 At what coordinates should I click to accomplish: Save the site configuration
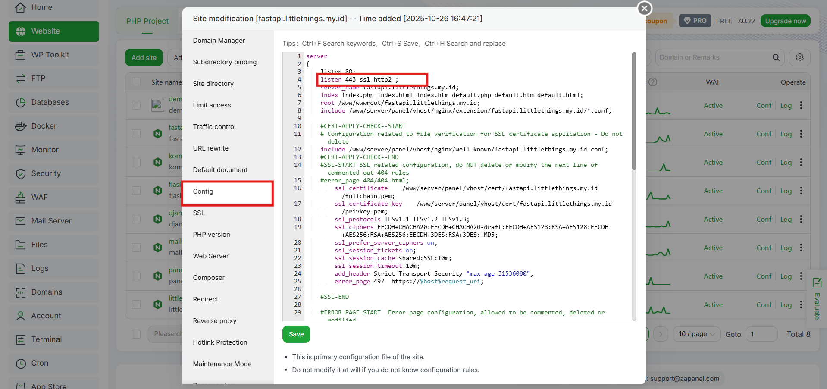click(x=296, y=334)
